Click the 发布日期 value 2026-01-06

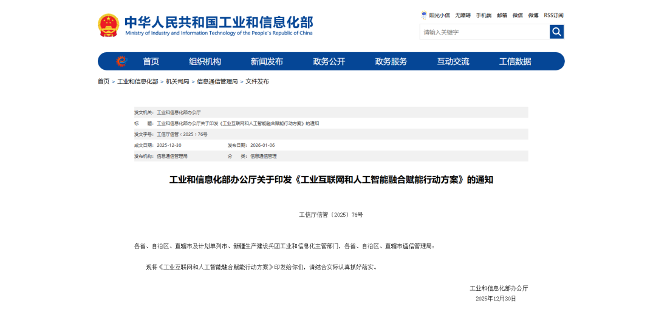point(262,145)
